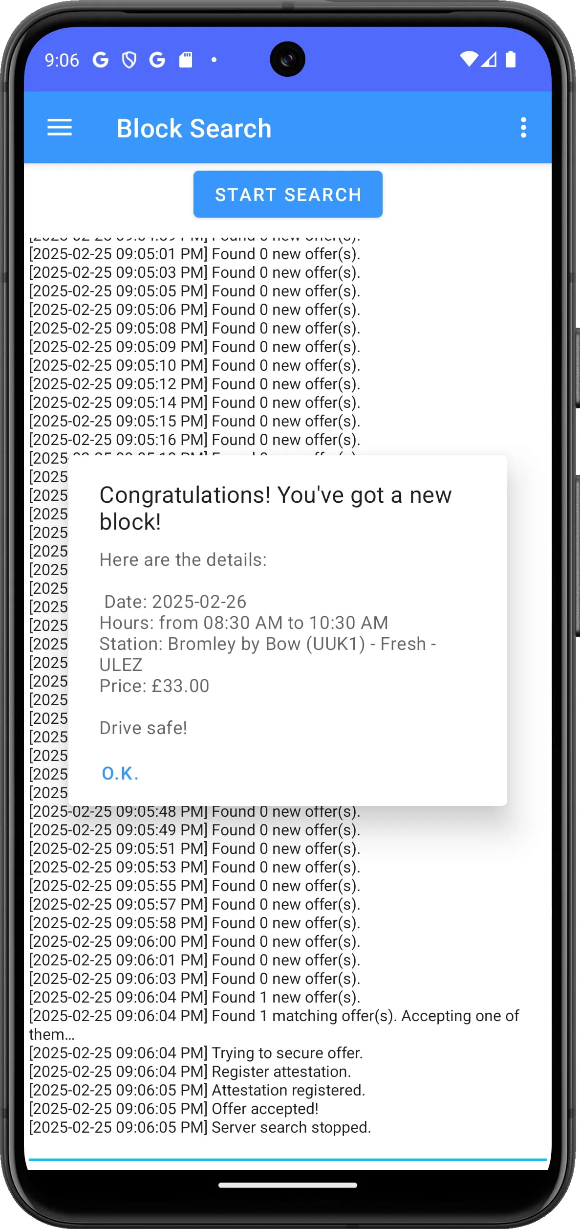Tap the Congratulations dialog title
This screenshot has height=1229, width=580.
[276, 508]
